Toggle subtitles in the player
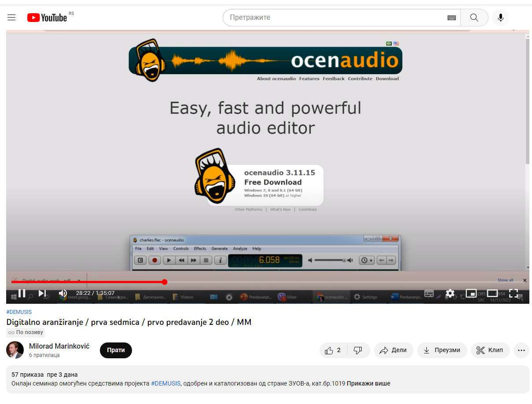 [x=429, y=293]
